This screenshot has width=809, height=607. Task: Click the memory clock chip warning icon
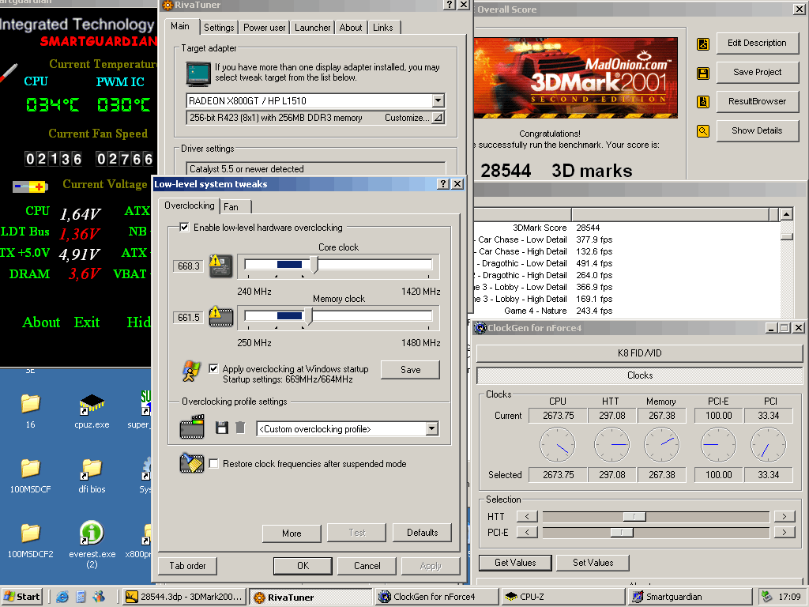[221, 316]
